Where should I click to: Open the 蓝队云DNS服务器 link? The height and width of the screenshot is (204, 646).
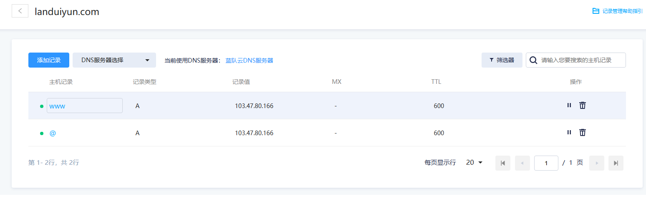(250, 60)
